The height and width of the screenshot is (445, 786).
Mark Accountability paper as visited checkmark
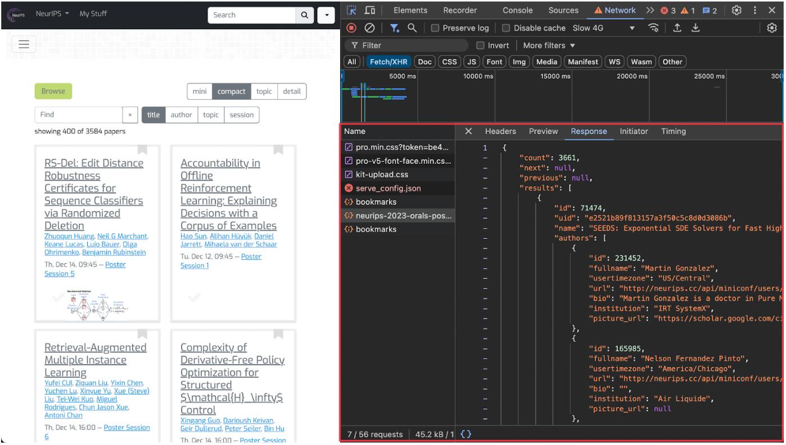point(194,297)
